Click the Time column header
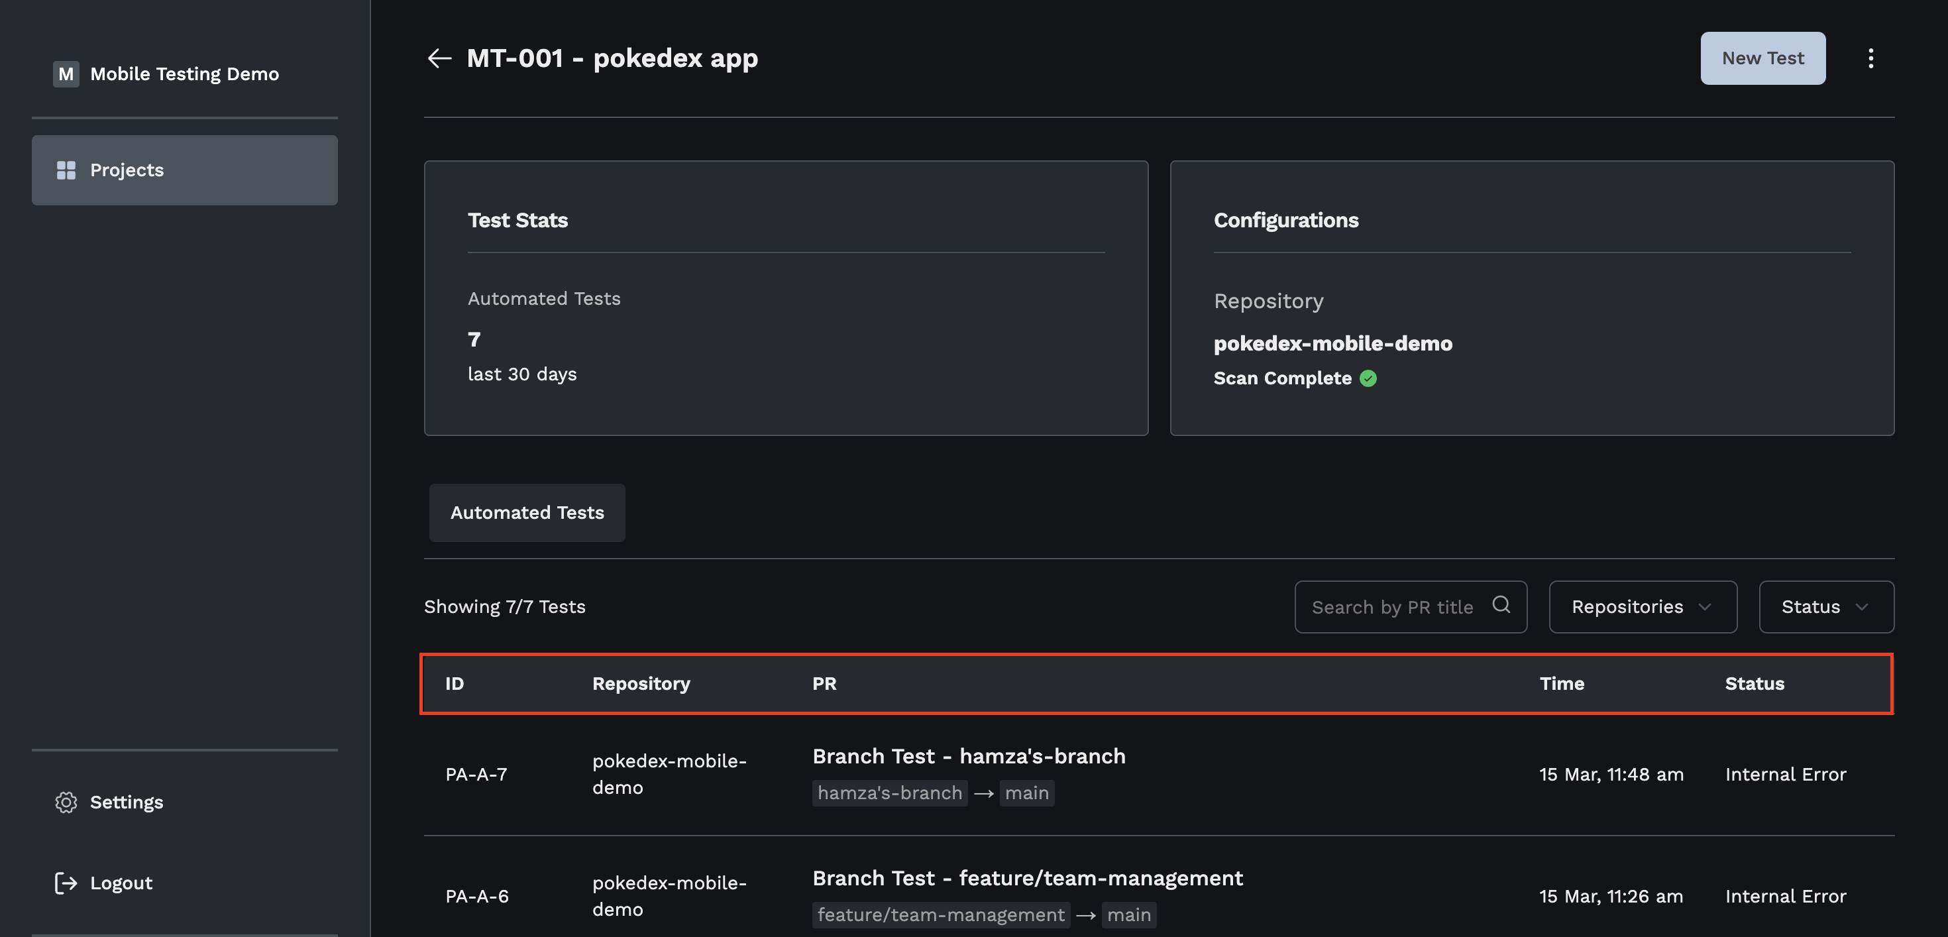1948x937 pixels. point(1562,684)
